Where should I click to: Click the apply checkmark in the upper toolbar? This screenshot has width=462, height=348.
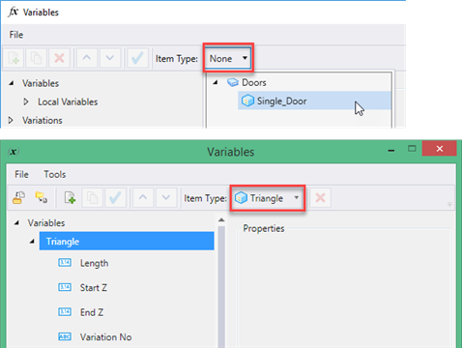click(137, 58)
